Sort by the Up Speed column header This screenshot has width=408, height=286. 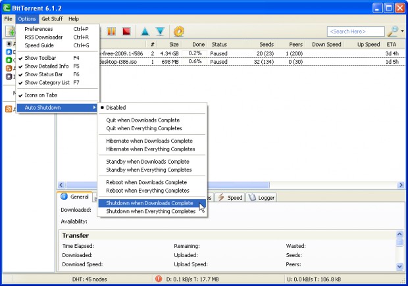point(363,45)
